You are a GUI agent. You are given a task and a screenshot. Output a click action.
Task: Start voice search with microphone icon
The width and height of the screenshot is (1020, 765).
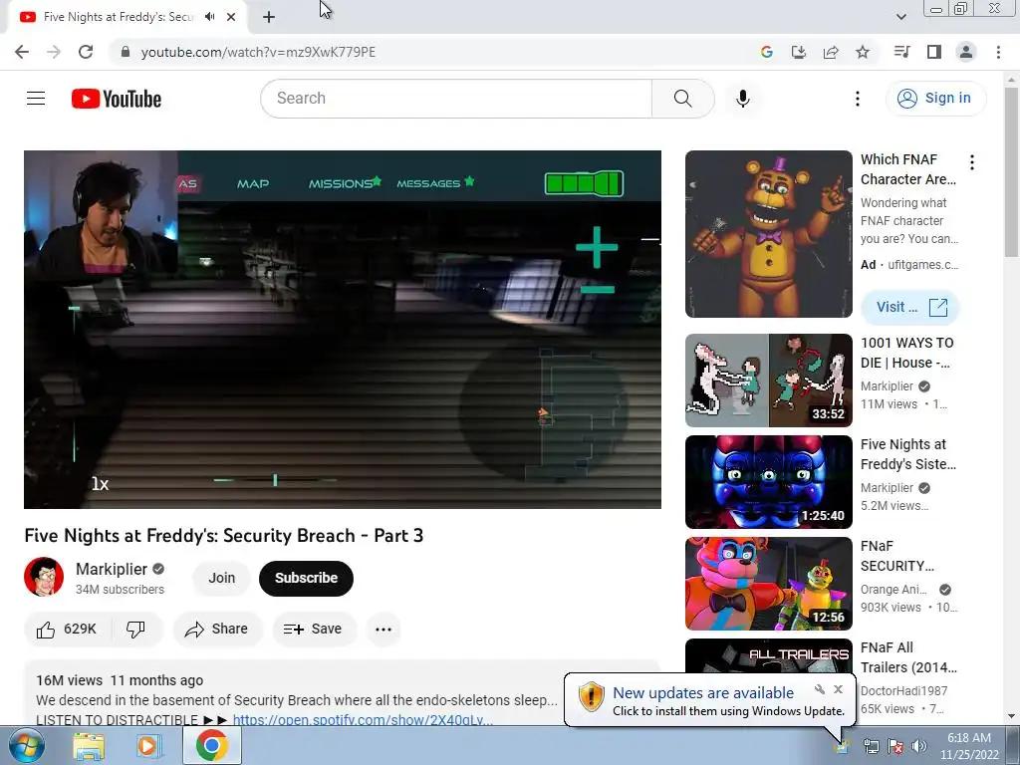pos(743,99)
